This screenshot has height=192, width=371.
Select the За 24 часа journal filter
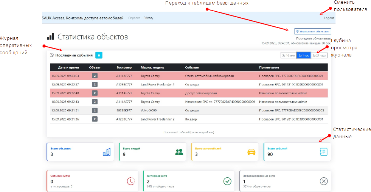point(319,55)
